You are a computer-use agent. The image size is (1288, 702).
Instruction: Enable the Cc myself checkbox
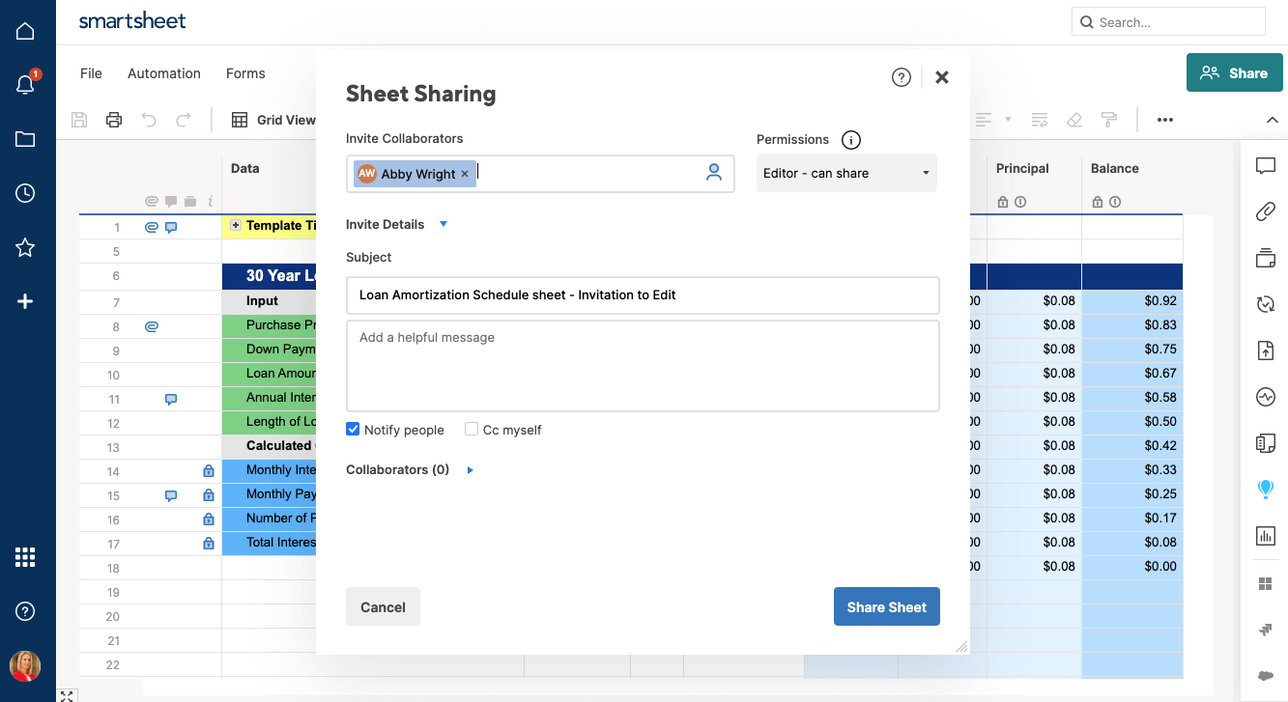(x=472, y=430)
